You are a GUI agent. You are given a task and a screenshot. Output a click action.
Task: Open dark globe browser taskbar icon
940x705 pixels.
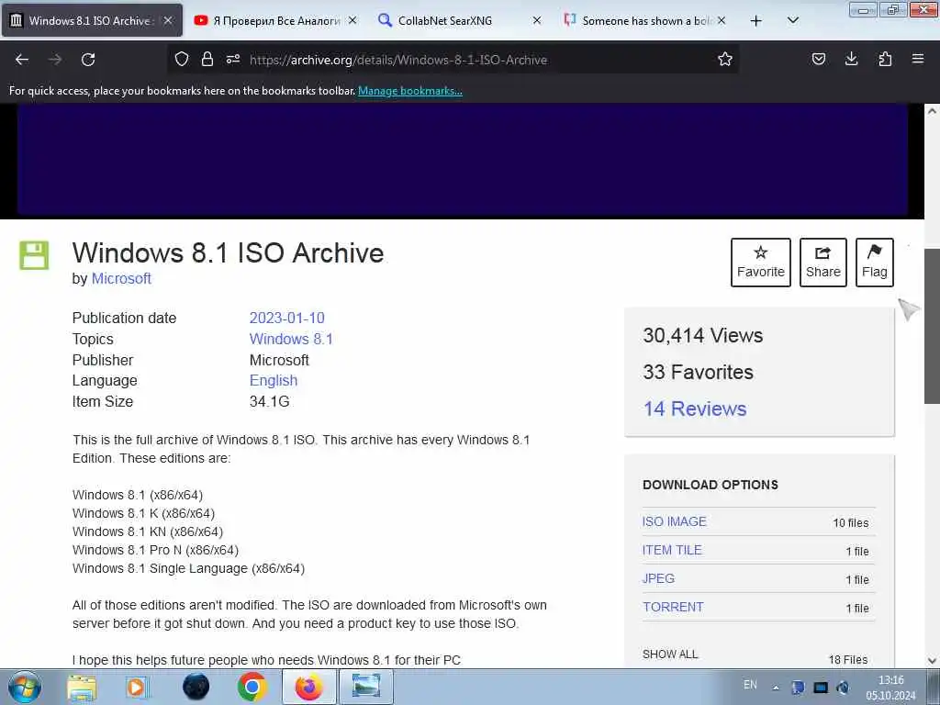(x=196, y=688)
